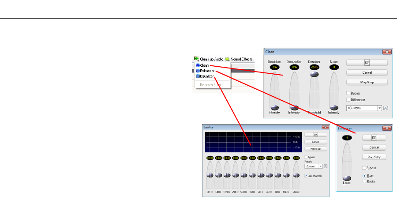Click OK in the Equalizer window

coord(316,135)
